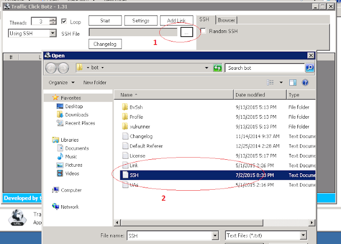The height and width of the screenshot is (244, 341).
Task: Sort by the Name column header
Action: pos(174,95)
